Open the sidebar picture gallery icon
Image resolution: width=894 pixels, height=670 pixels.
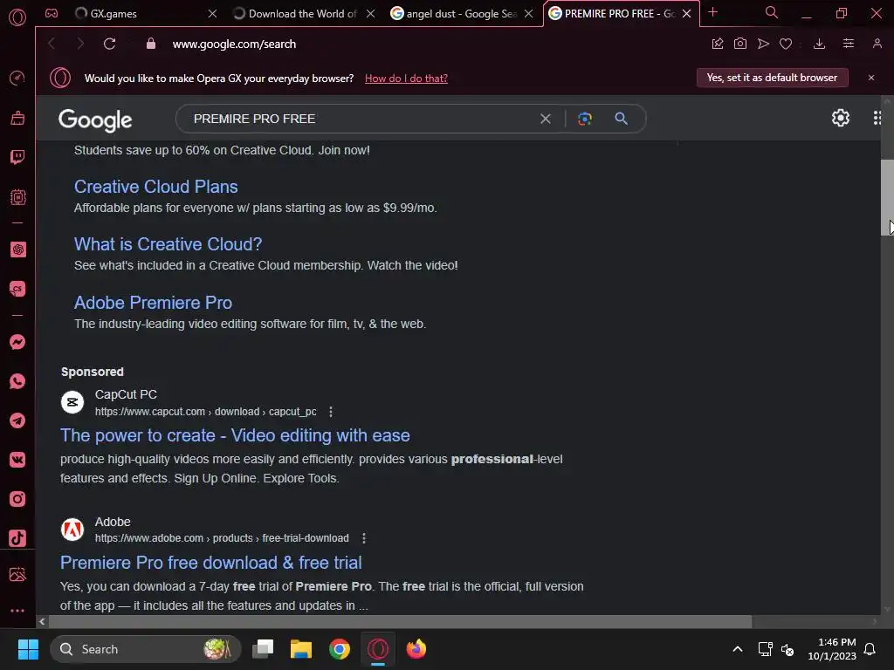click(x=17, y=574)
